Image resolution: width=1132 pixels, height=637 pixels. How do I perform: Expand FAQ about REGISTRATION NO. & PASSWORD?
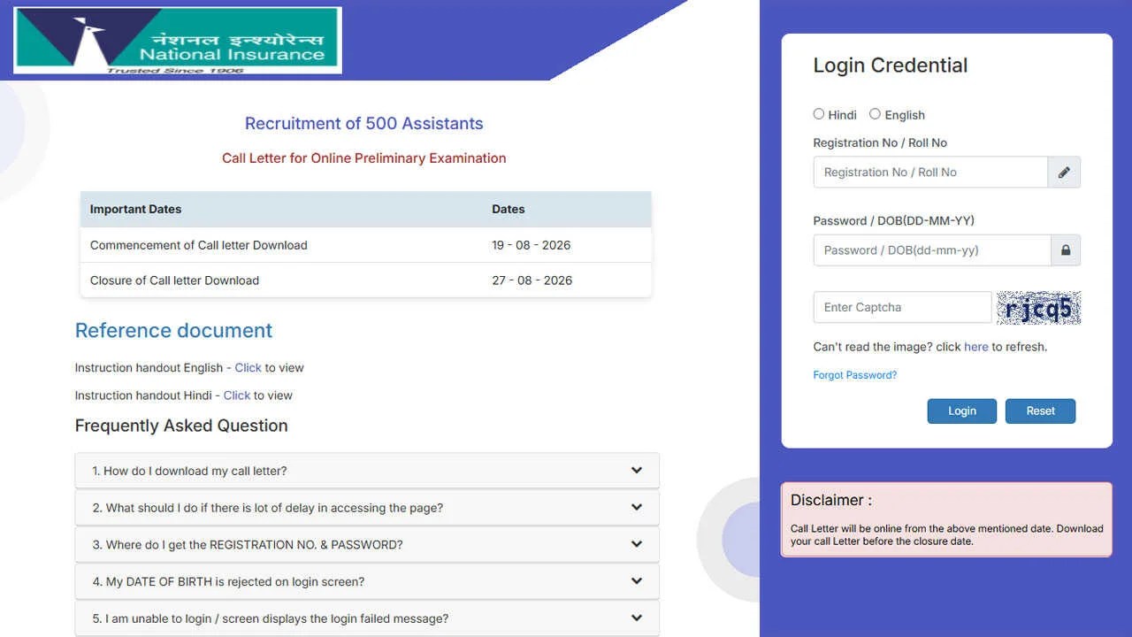(x=367, y=545)
